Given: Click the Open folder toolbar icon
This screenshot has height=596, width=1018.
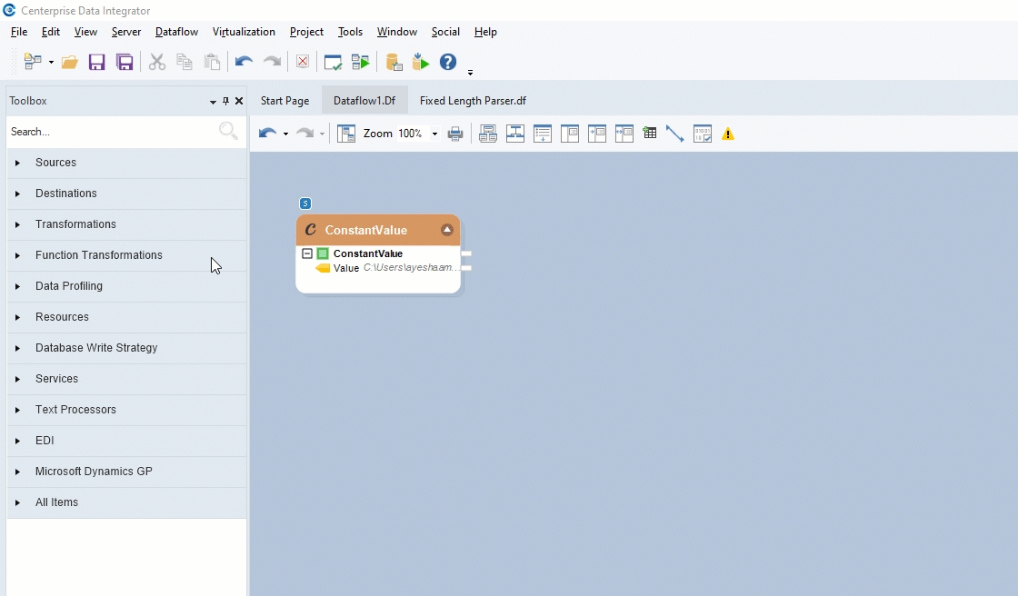Looking at the screenshot, I should (x=70, y=63).
